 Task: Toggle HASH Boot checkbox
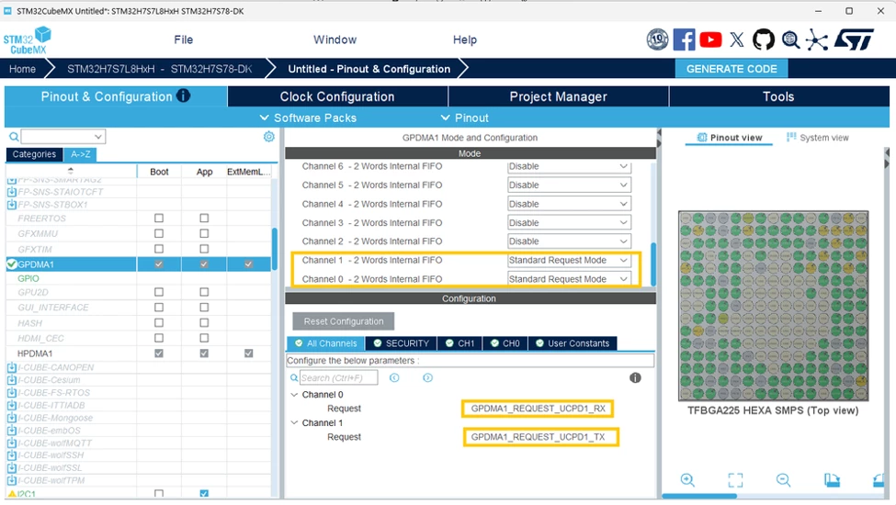[159, 323]
